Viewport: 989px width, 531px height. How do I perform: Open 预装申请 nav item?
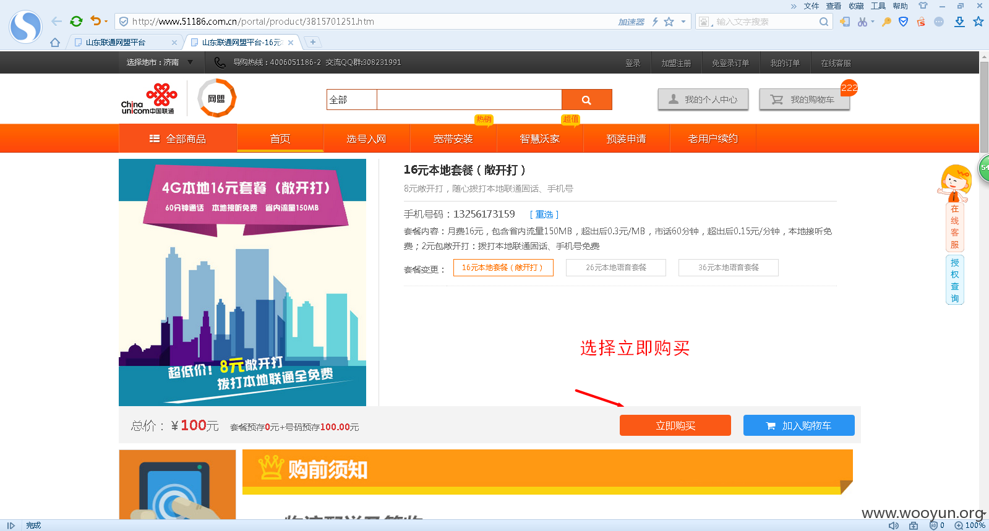[627, 138]
